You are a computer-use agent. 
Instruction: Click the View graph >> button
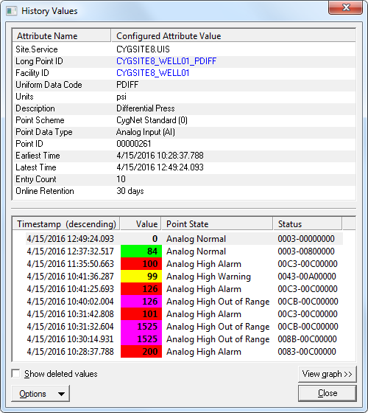(x=328, y=374)
